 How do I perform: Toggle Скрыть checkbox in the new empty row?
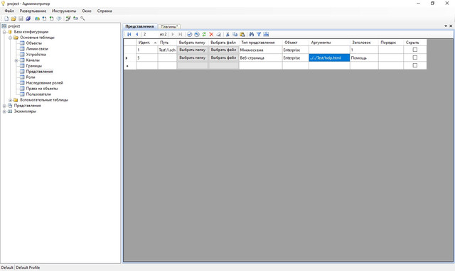point(415,65)
